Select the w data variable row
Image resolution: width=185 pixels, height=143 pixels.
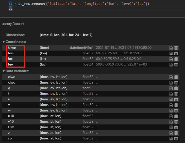(9, 110)
